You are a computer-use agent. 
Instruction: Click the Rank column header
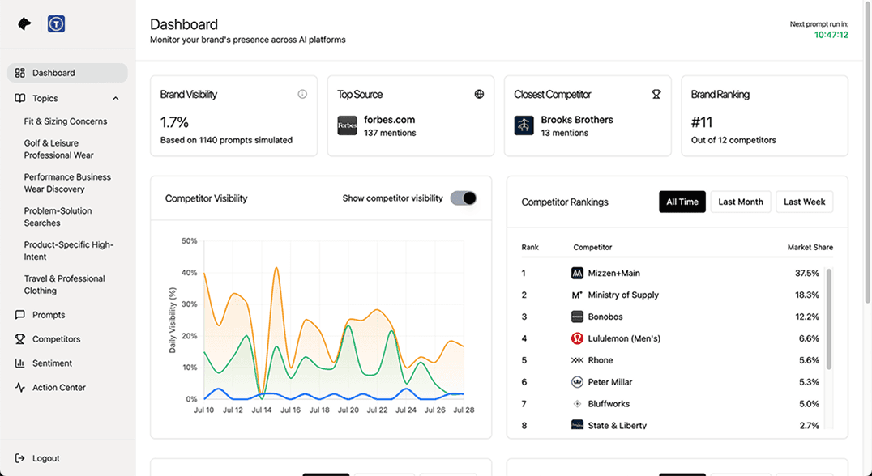point(530,247)
